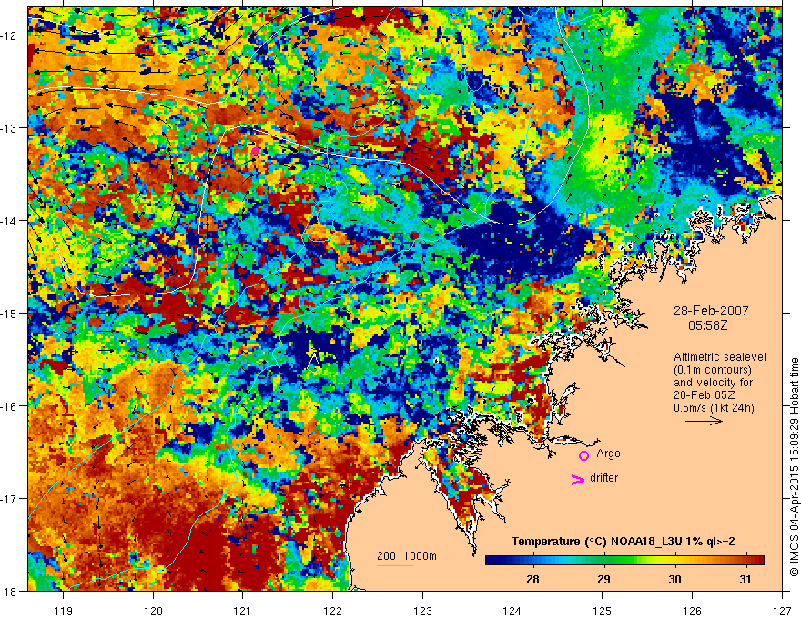Click the temperature color bar at 31
The width and height of the screenshot is (801, 618).
pos(746,561)
